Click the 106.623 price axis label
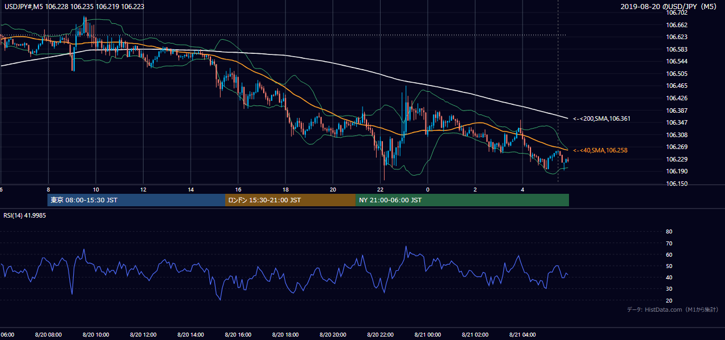Image resolution: width=725 pixels, height=340 pixels. pos(677,37)
